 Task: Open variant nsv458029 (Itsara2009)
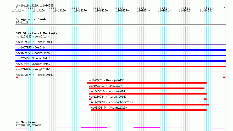coord(33,53)
